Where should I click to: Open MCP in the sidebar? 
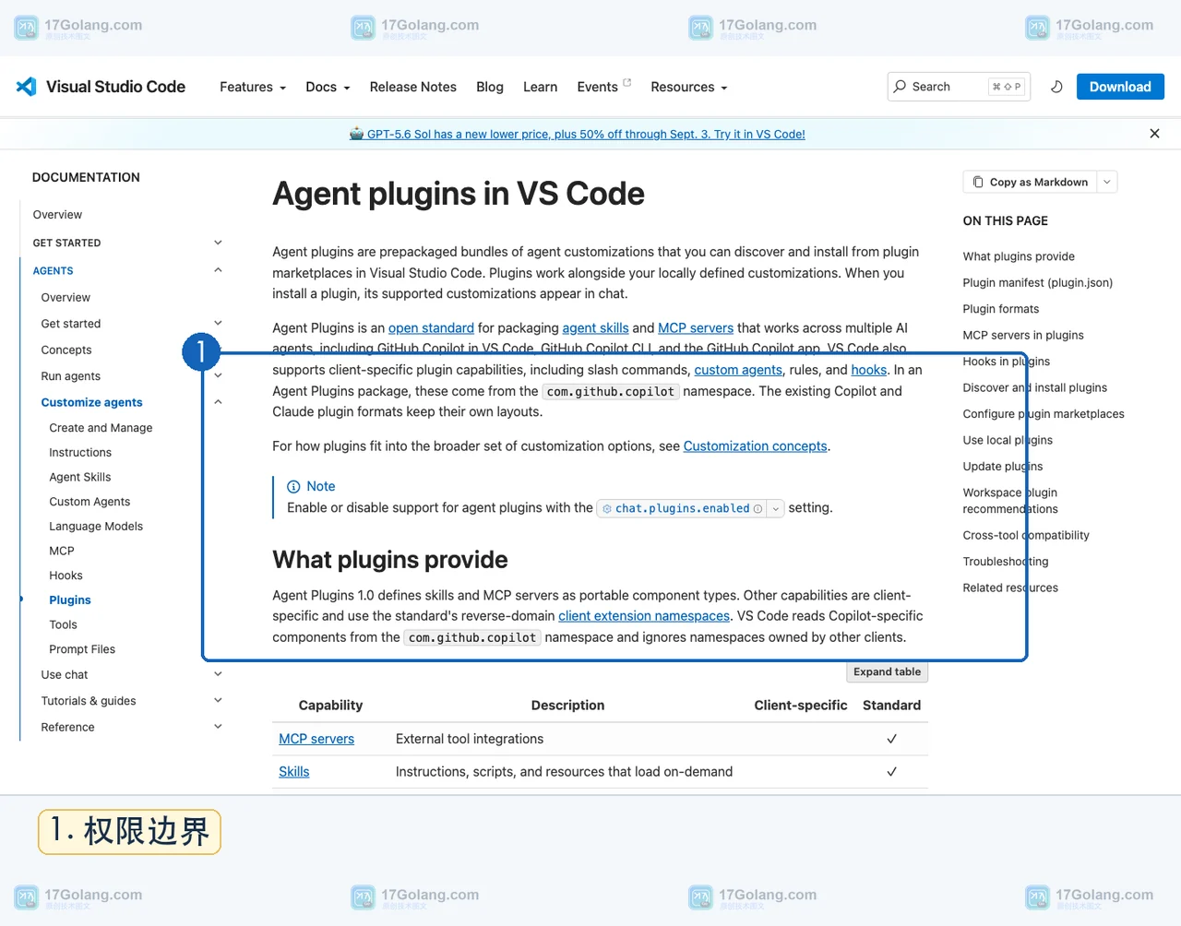pos(62,551)
